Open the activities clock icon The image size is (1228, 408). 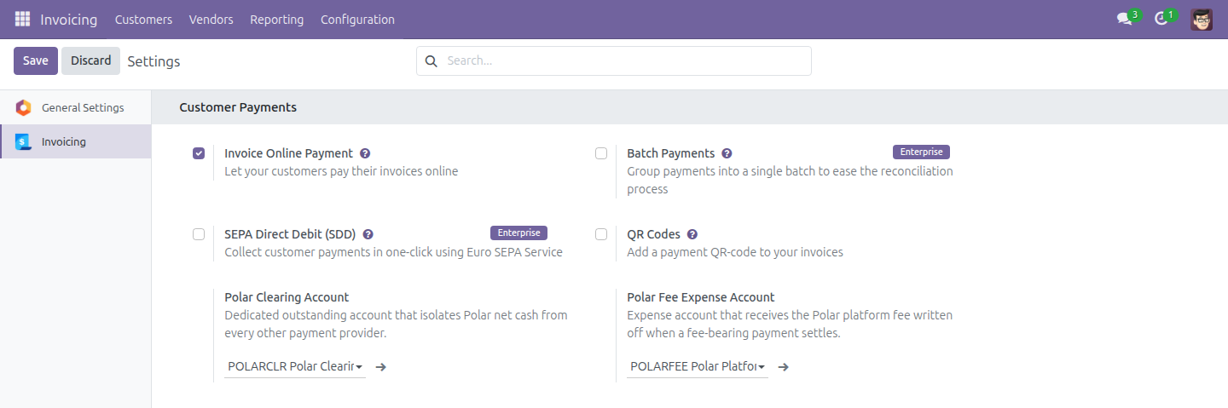click(x=1161, y=19)
